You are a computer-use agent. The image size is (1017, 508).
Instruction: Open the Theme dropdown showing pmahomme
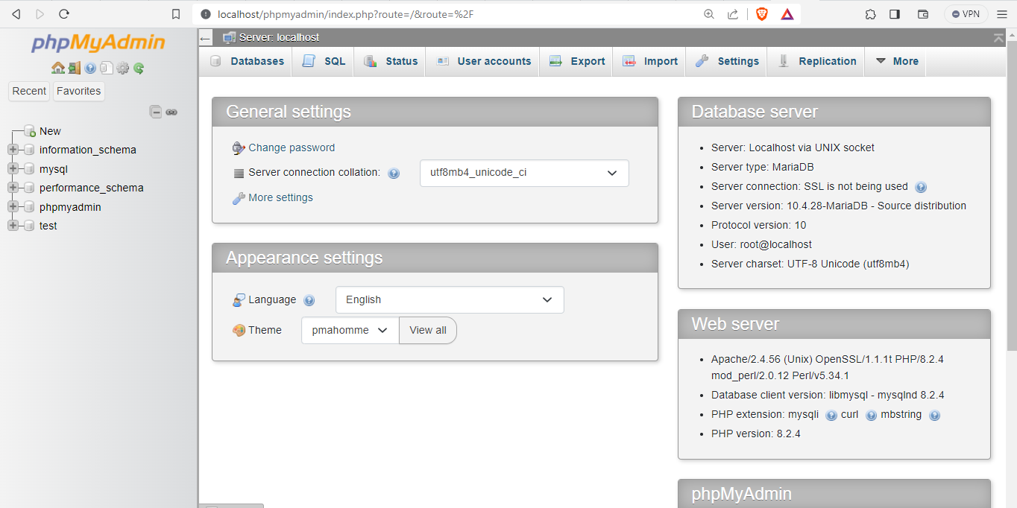[350, 330]
